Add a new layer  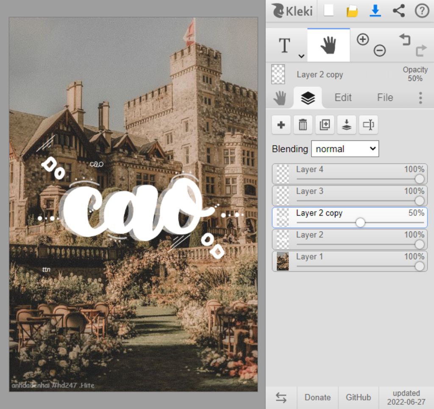281,125
